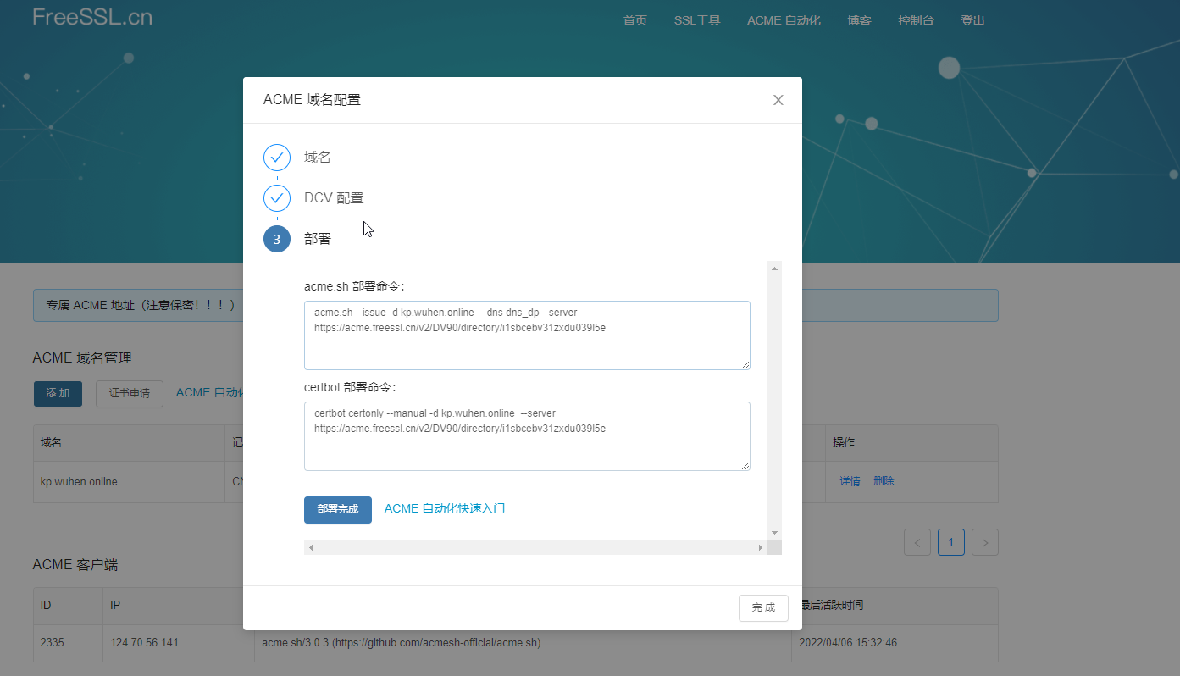Click the horizontal scroll left arrow
The width and height of the screenshot is (1180, 676).
311,548
